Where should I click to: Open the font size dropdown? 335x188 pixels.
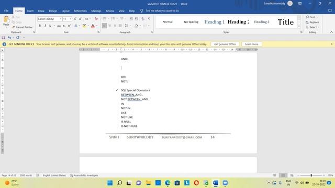(x=70, y=19)
